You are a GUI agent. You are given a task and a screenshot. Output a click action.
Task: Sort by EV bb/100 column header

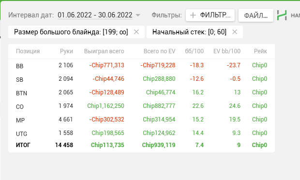[x=227, y=51]
